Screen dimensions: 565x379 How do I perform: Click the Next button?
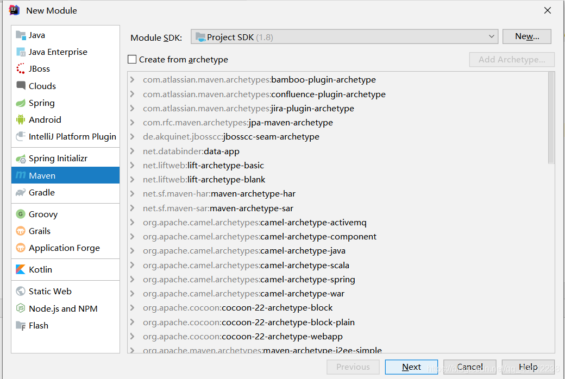[411, 367]
